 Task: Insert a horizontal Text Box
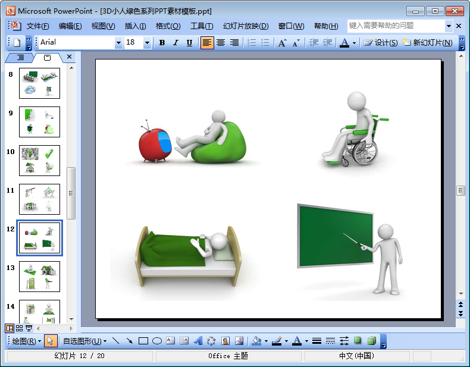tap(171, 341)
